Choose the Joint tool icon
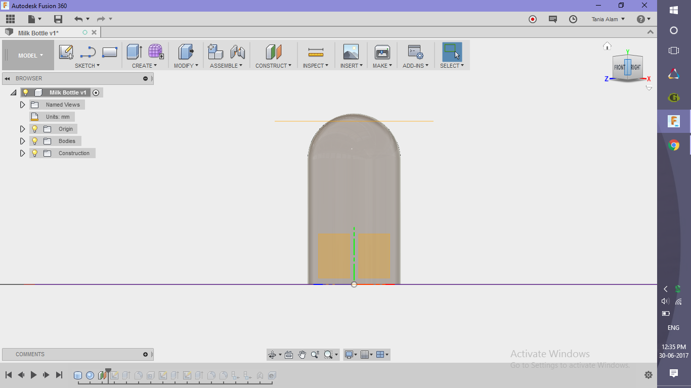Image resolution: width=691 pixels, height=388 pixels. click(x=237, y=52)
